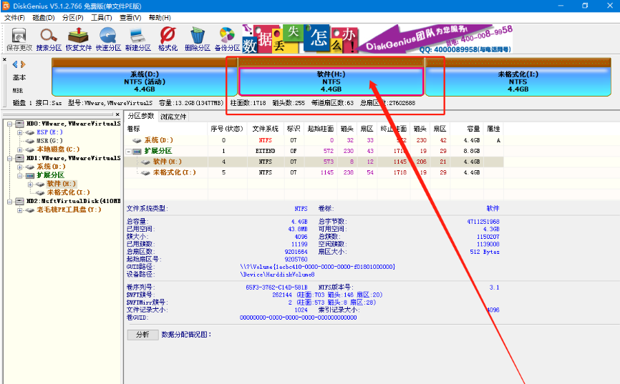Open the 分区(P) menu
Image resolution: width=620 pixels, height=384 pixels.
[x=73, y=18]
